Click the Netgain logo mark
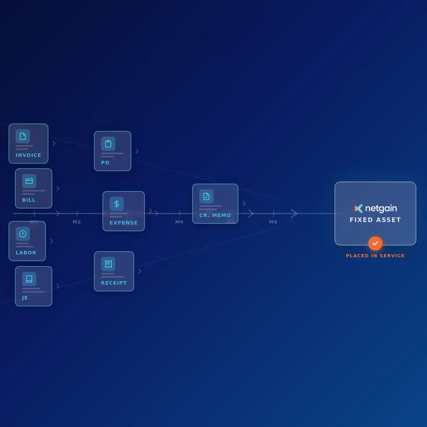The width and height of the screenshot is (427, 427). coord(359,209)
